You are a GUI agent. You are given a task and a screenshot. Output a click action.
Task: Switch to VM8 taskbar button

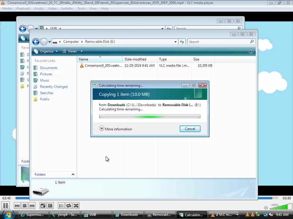coord(96,215)
